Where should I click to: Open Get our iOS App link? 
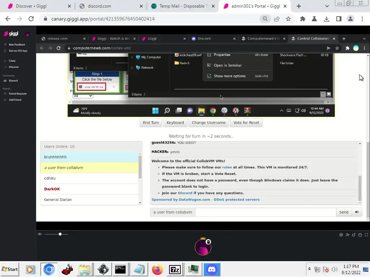pos(18,50)
